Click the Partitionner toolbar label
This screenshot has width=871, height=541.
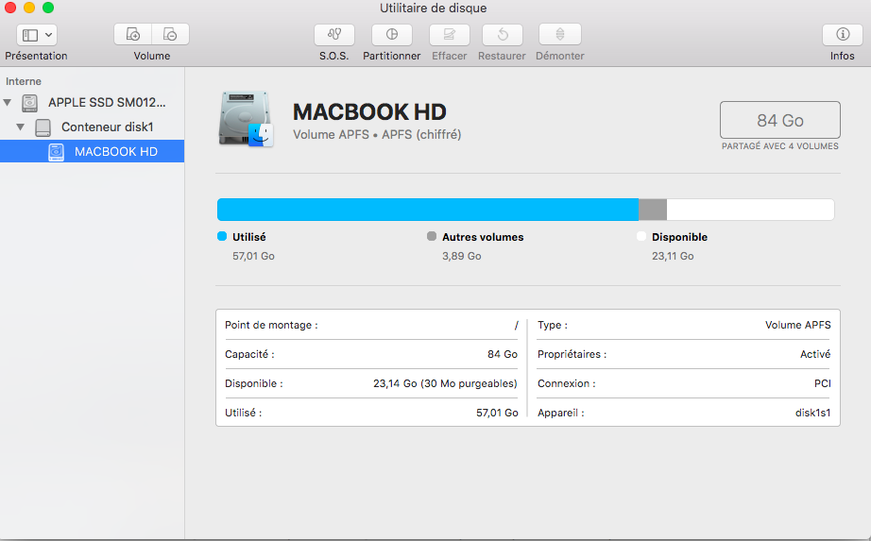pyautogui.click(x=392, y=56)
